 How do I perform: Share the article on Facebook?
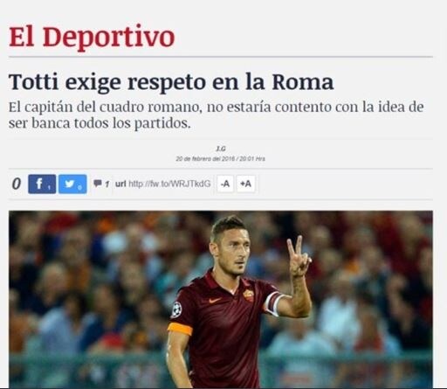pyautogui.click(x=42, y=184)
